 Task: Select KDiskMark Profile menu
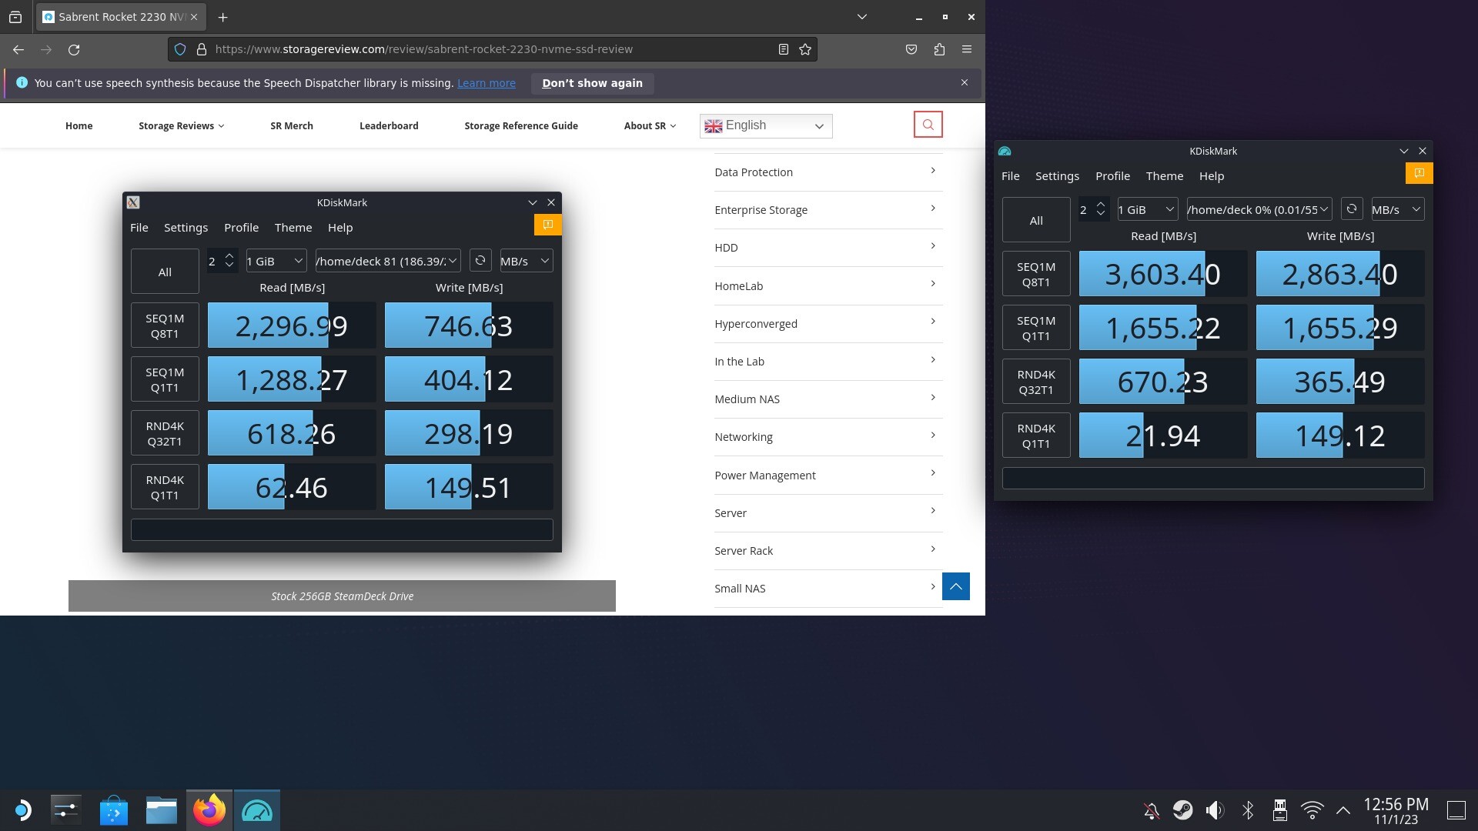(1112, 175)
